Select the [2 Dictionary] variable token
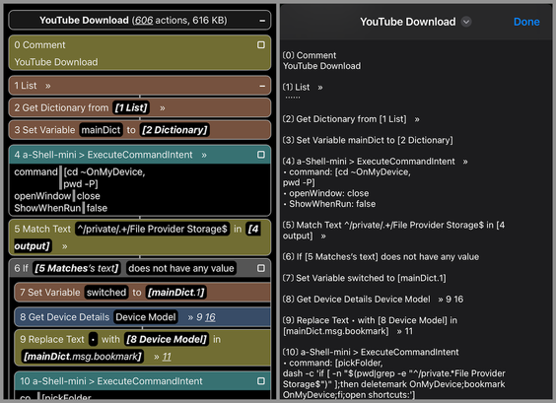The image size is (556, 403). [174, 130]
